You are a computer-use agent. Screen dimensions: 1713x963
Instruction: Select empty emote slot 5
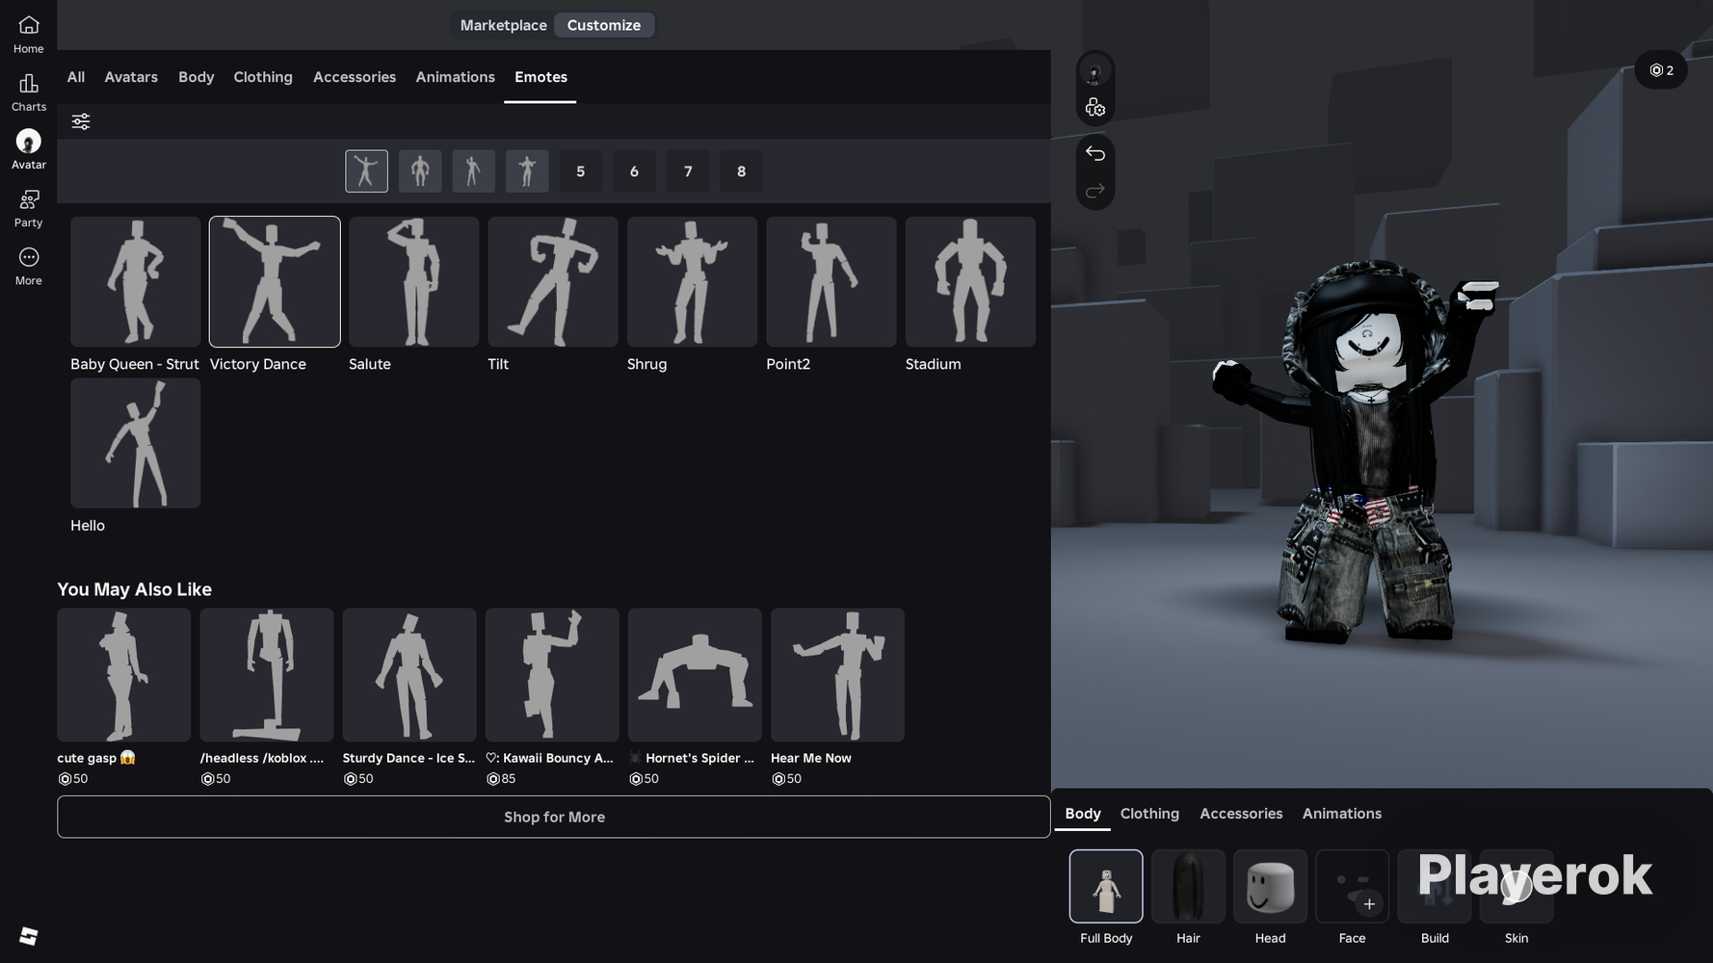580,171
